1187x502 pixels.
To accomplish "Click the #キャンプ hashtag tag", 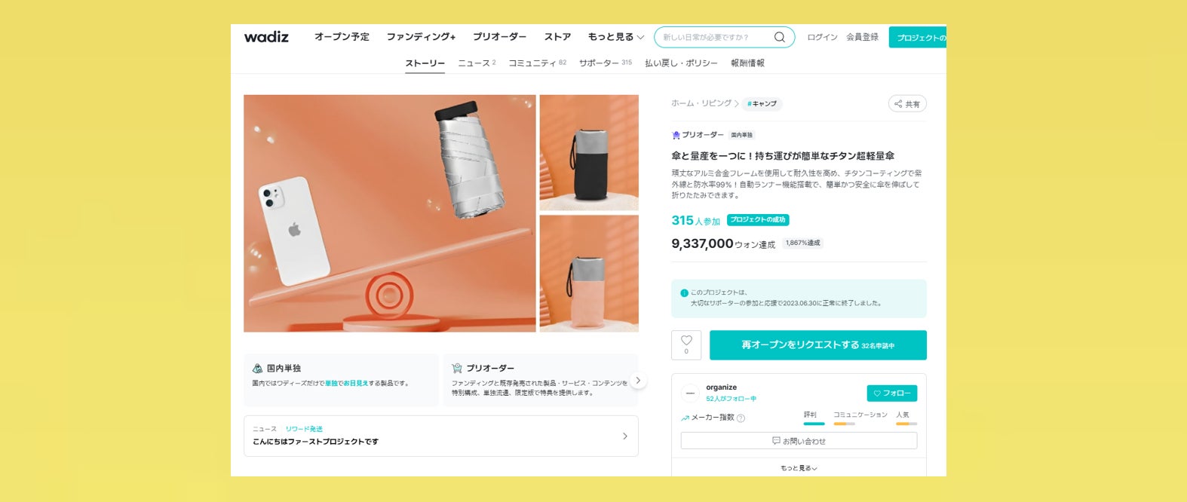I will tap(762, 104).
